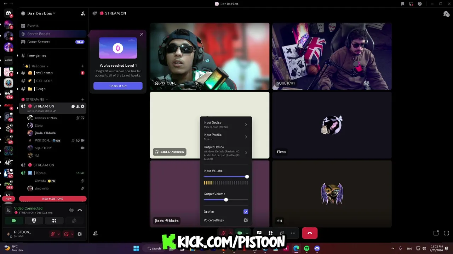The image size is (453, 254).
Task: Add channel to Welcome category
Action: click(82, 66)
